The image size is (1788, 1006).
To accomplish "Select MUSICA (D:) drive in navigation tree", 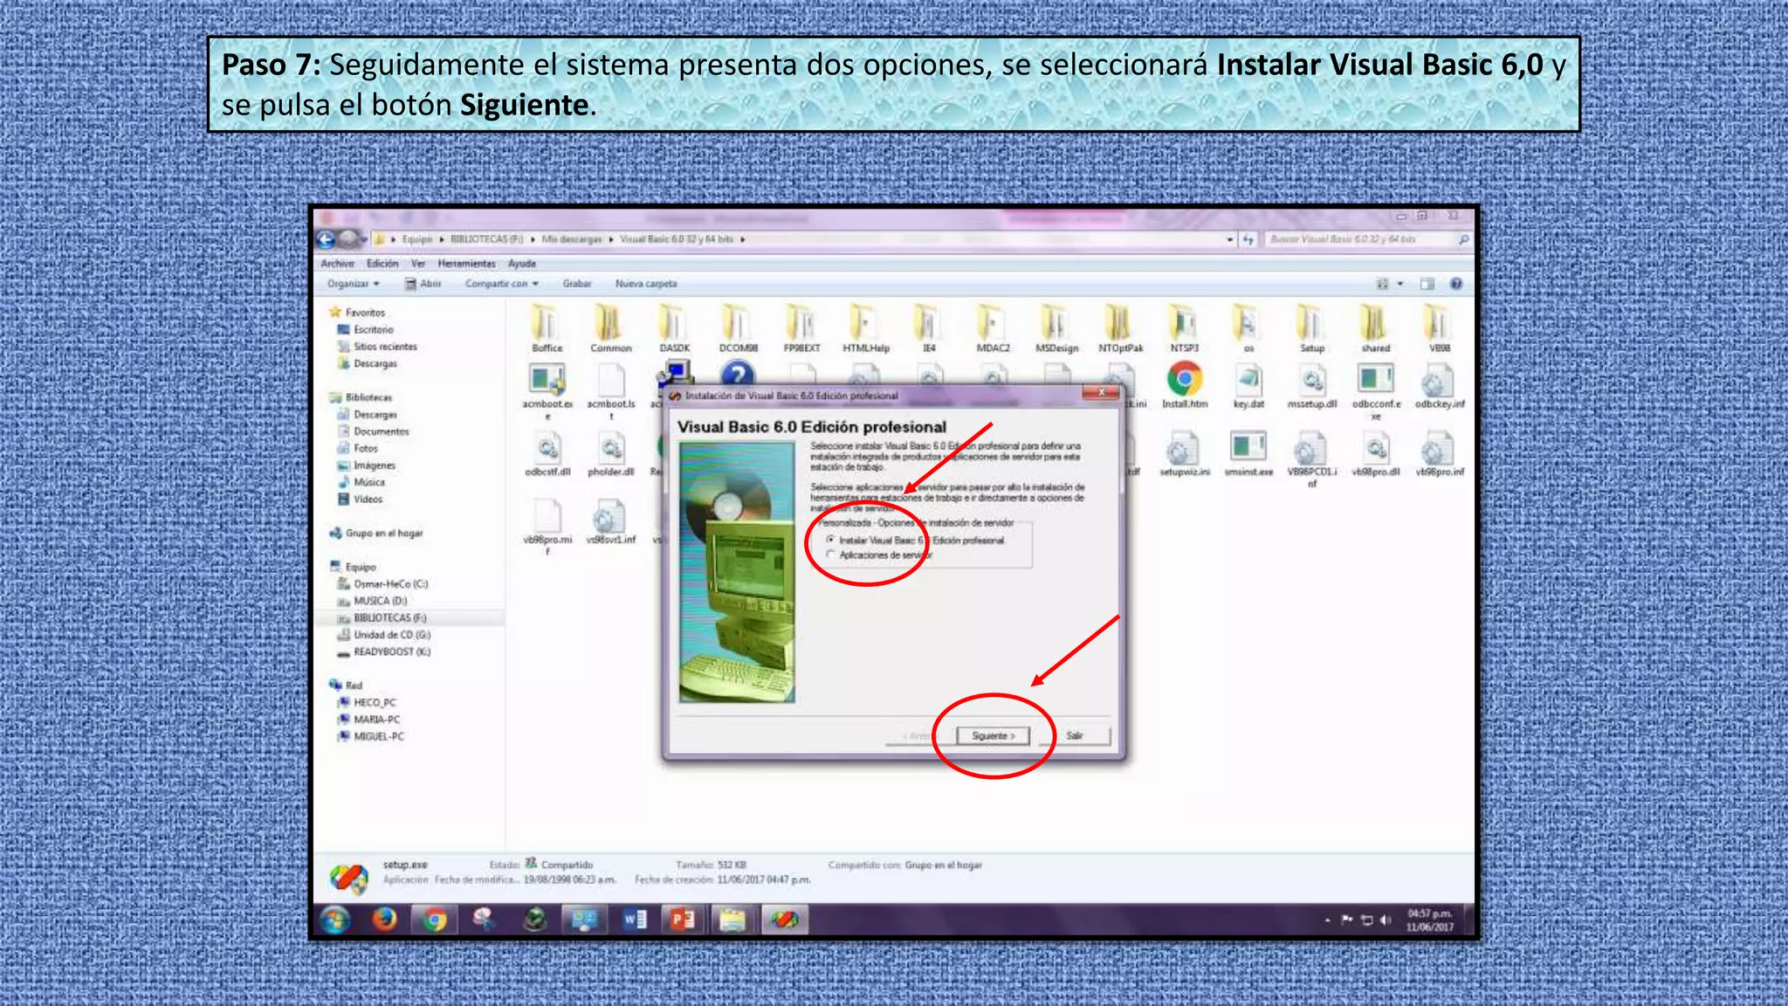I will pos(380,601).
